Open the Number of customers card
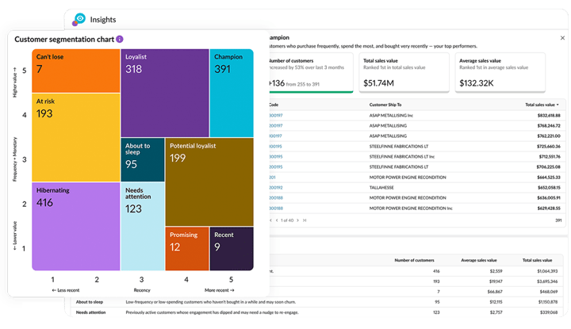 (x=311, y=72)
